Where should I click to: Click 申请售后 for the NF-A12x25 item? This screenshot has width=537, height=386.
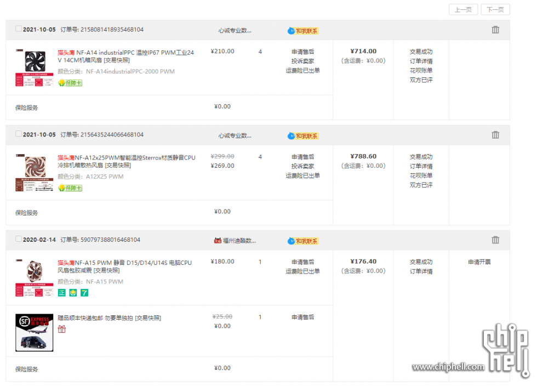[302, 157]
